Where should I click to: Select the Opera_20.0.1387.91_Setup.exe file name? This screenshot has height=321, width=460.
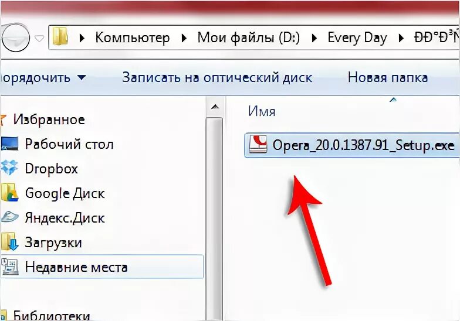[x=363, y=145]
